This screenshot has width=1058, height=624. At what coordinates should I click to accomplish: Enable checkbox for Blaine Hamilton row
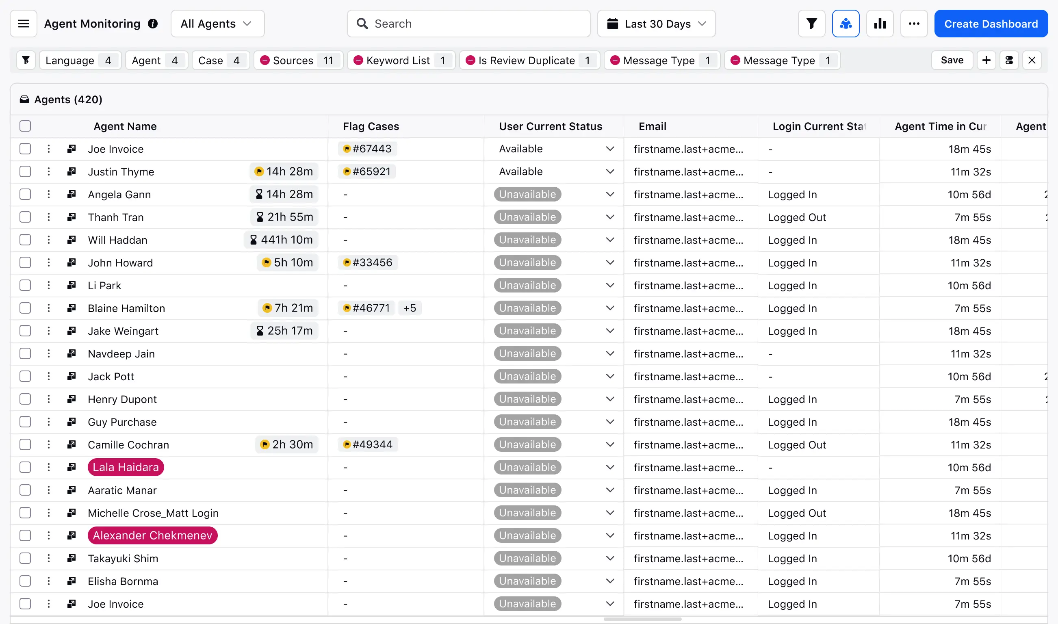(24, 308)
